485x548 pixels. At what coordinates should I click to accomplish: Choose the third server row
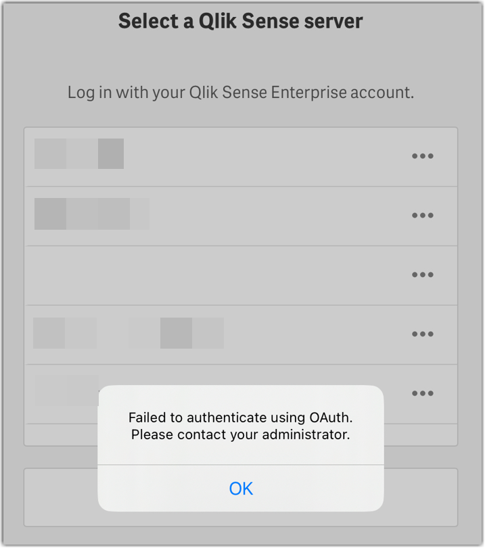(x=203, y=274)
